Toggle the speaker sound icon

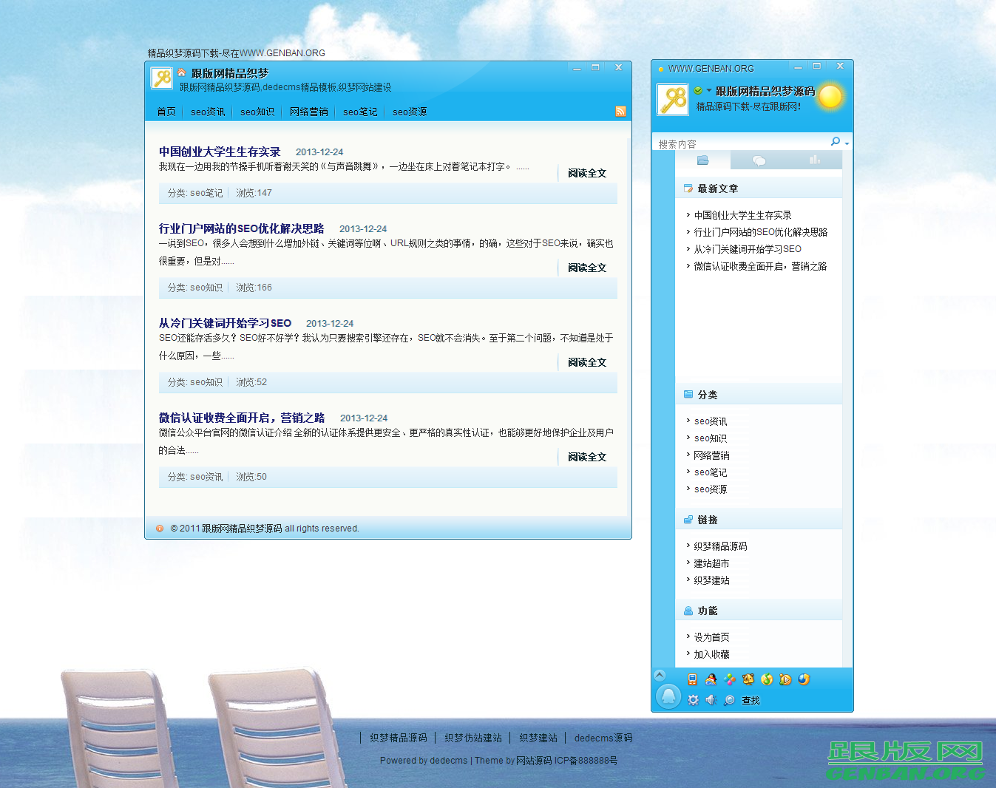(711, 700)
